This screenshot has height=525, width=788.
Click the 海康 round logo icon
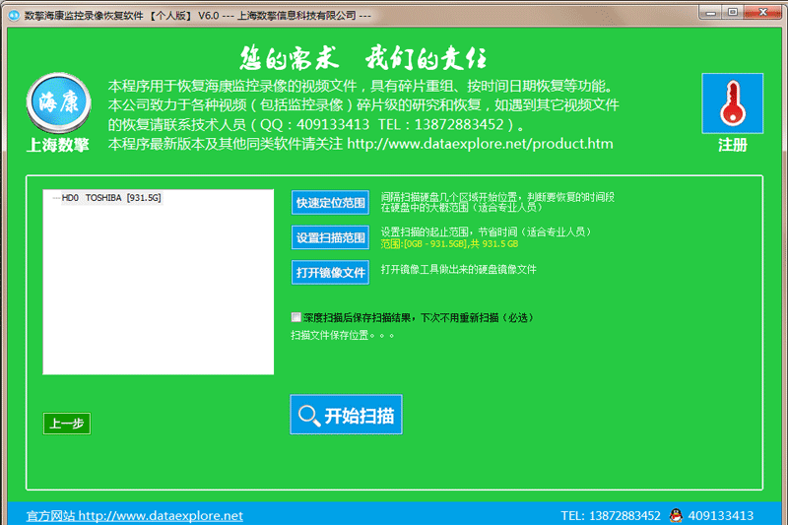59,102
